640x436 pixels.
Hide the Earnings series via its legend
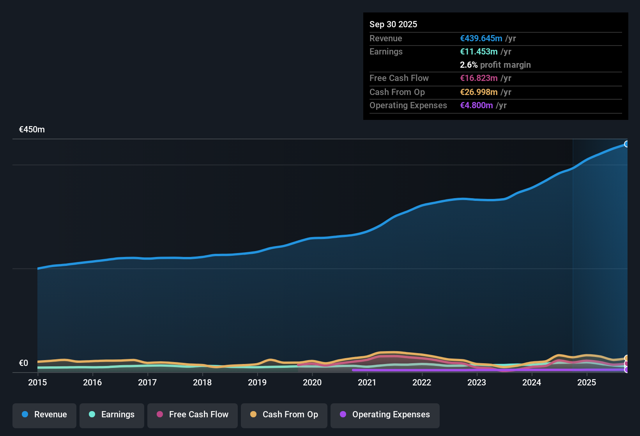112,415
